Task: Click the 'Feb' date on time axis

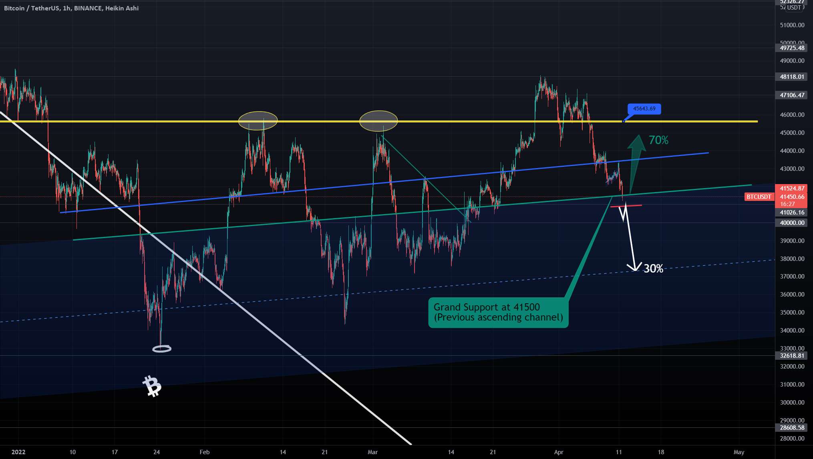Action: click(204, 452)
